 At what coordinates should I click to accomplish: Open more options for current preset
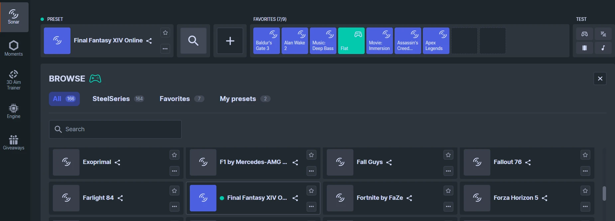pyautogui.click(x=165, y=49)
